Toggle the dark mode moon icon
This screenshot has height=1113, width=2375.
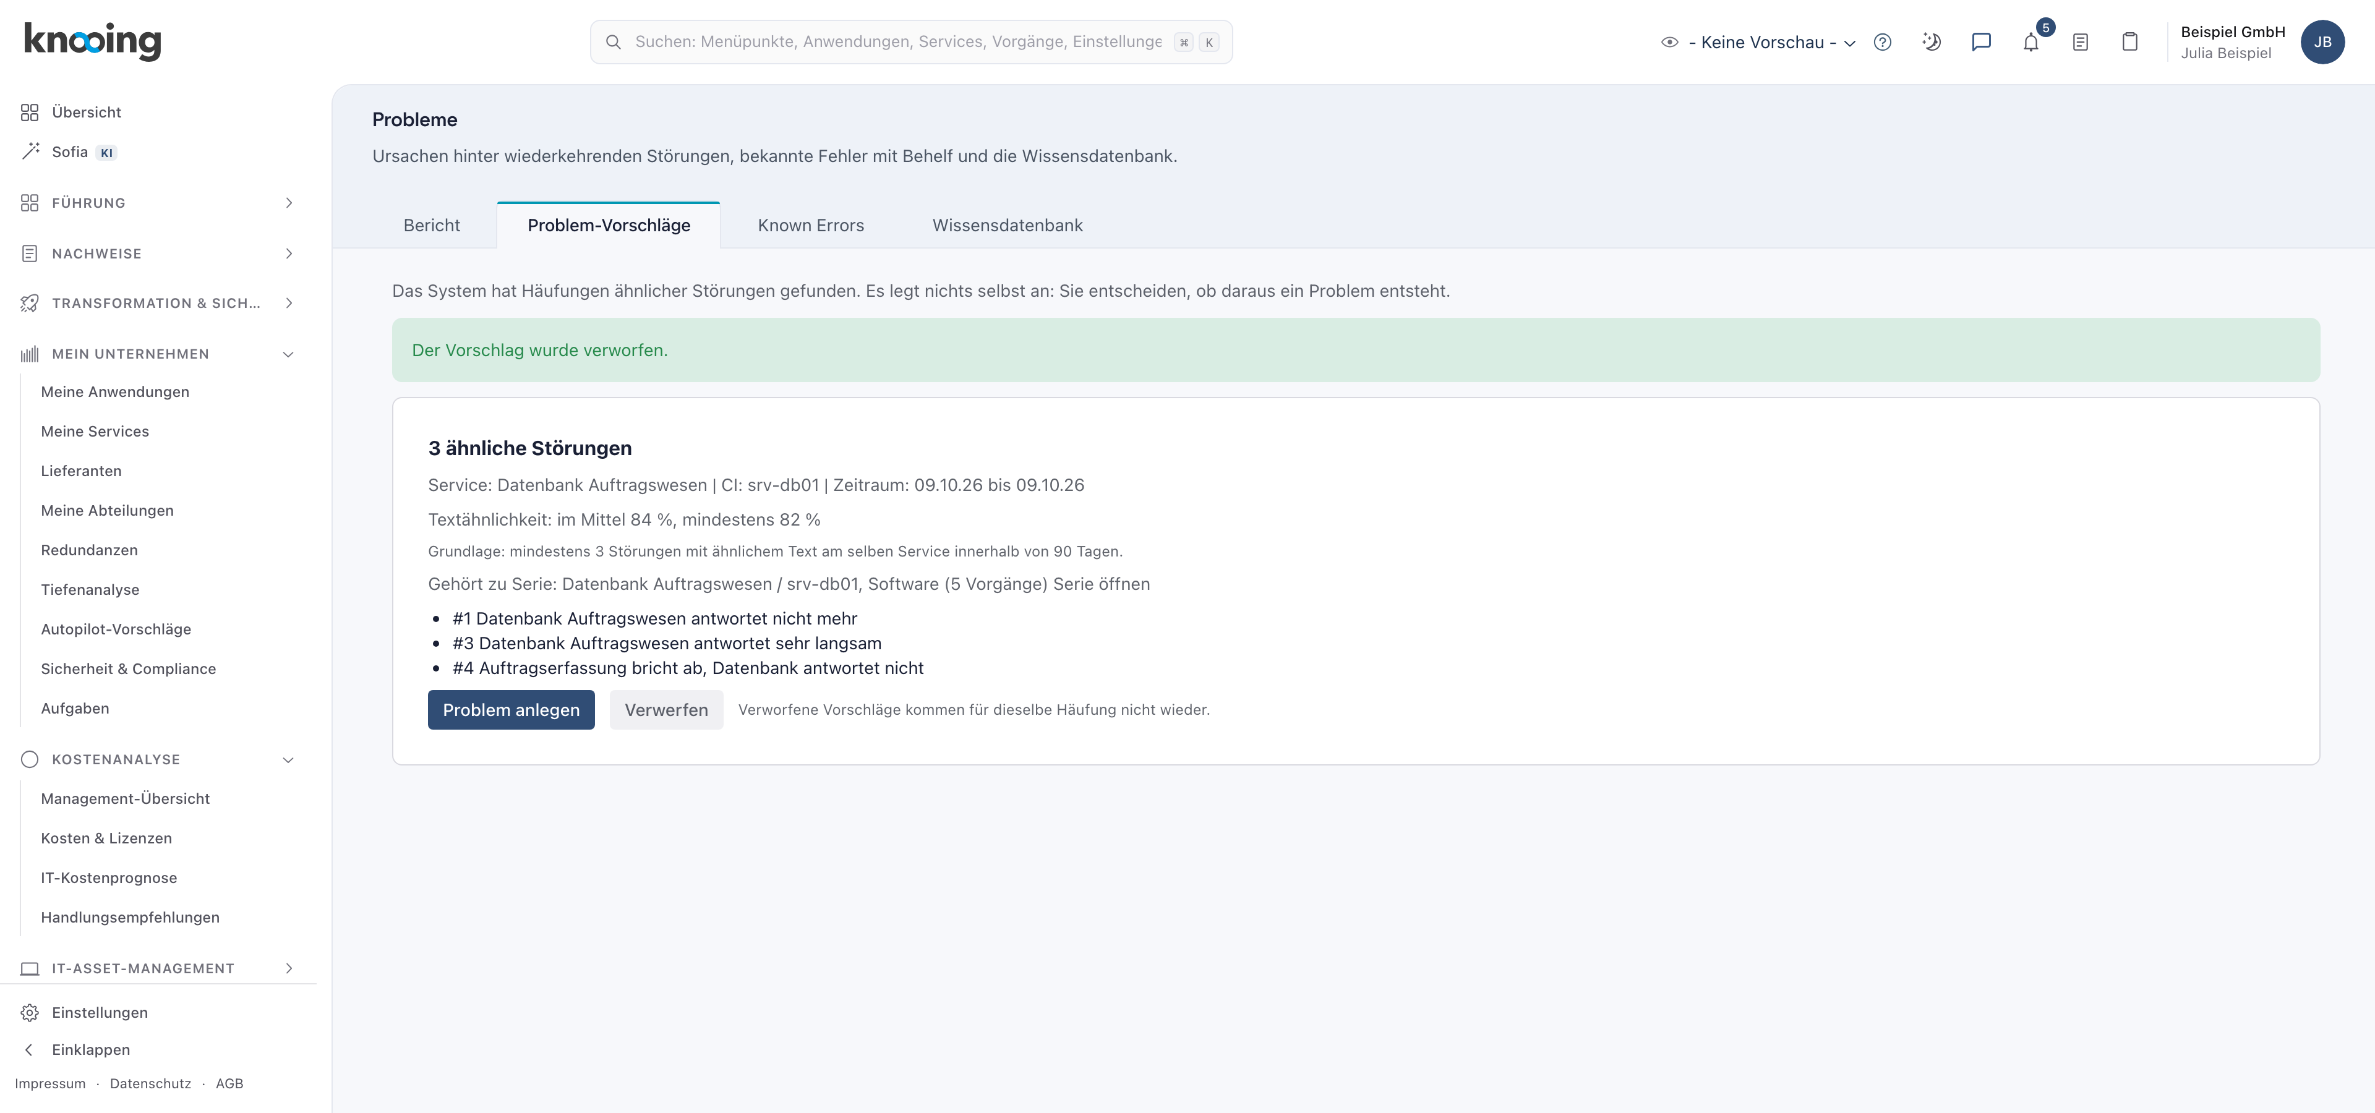tap(1932, 43)
